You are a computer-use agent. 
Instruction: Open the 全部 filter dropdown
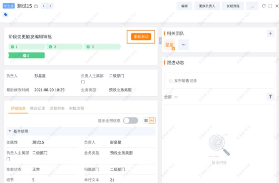(171, 97)
